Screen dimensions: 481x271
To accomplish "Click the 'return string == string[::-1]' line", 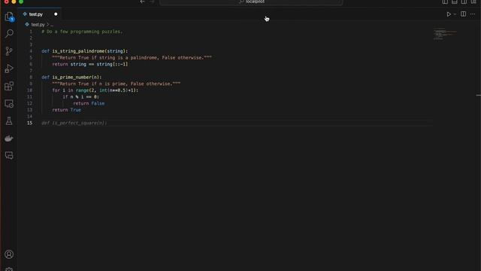I will click(x=90, y=64).
